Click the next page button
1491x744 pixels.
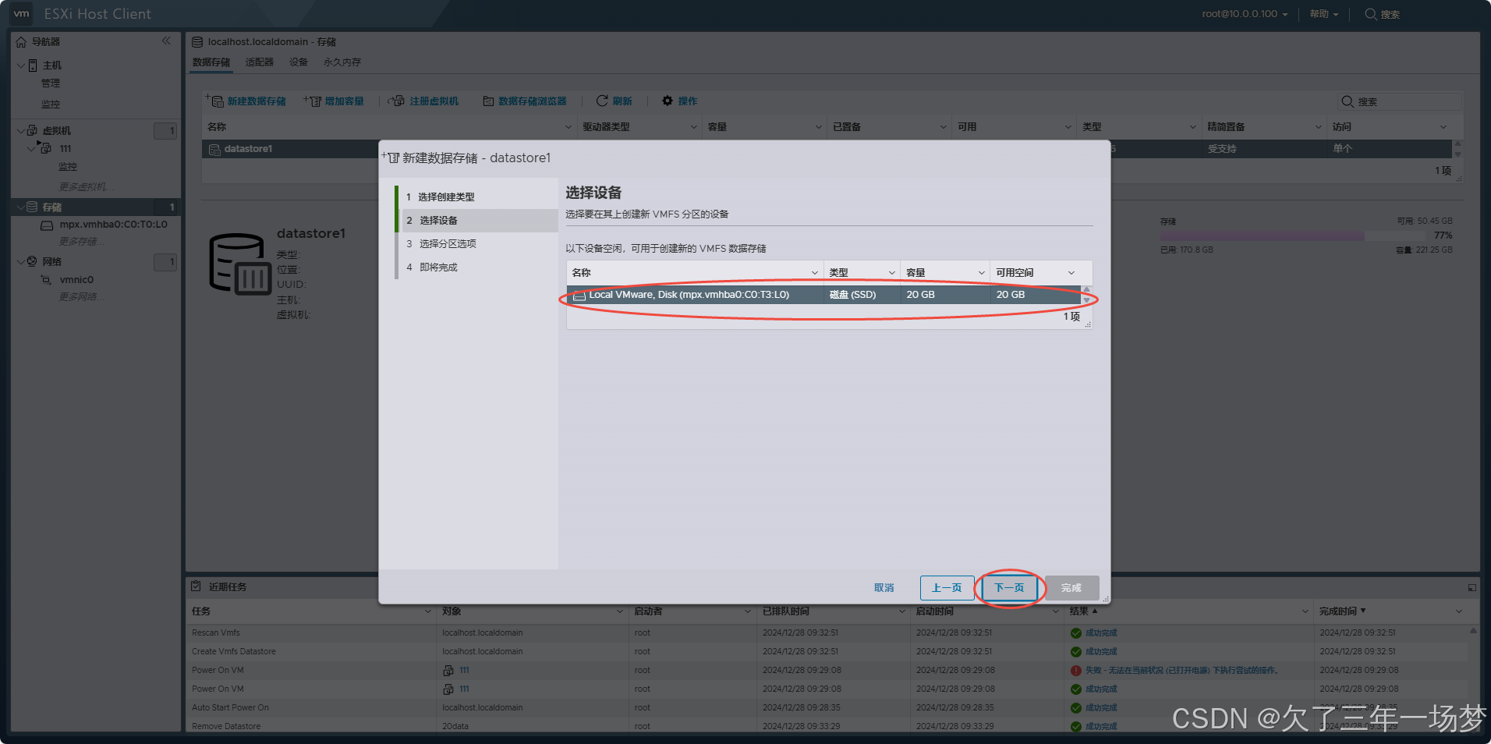(x=1009, y=588)
